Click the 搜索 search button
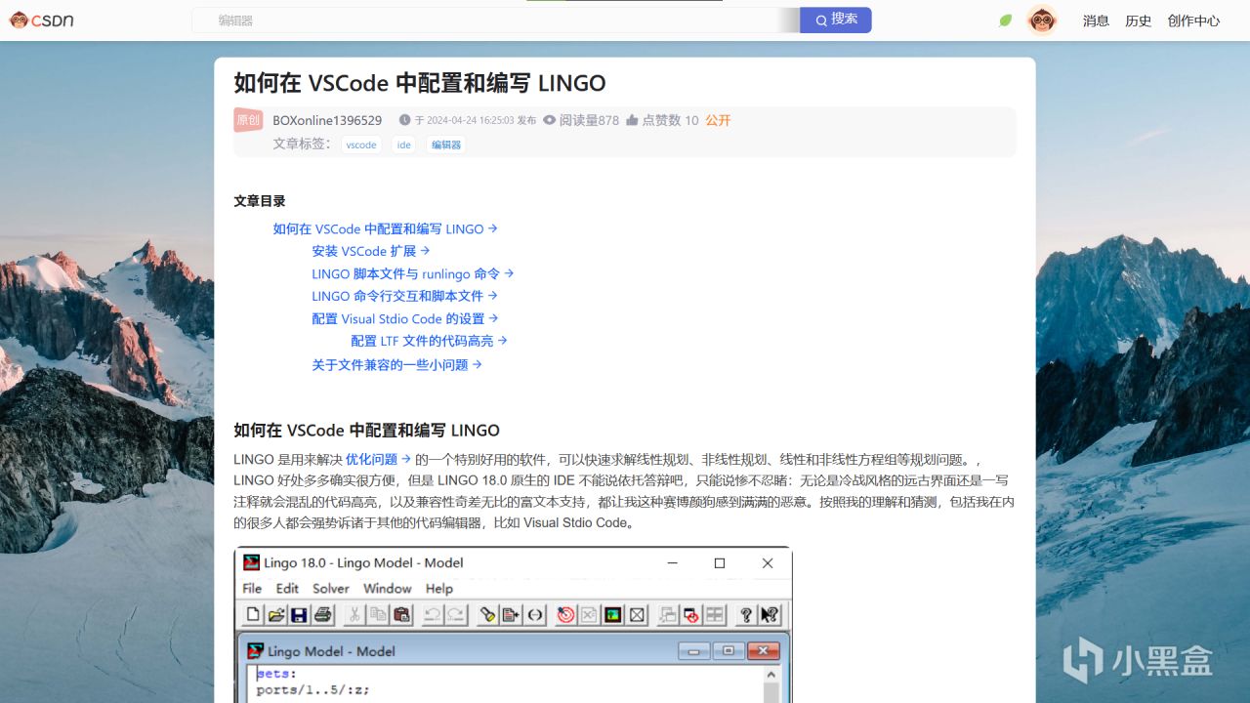This screenshot has width=1250, height=703. 836,20
